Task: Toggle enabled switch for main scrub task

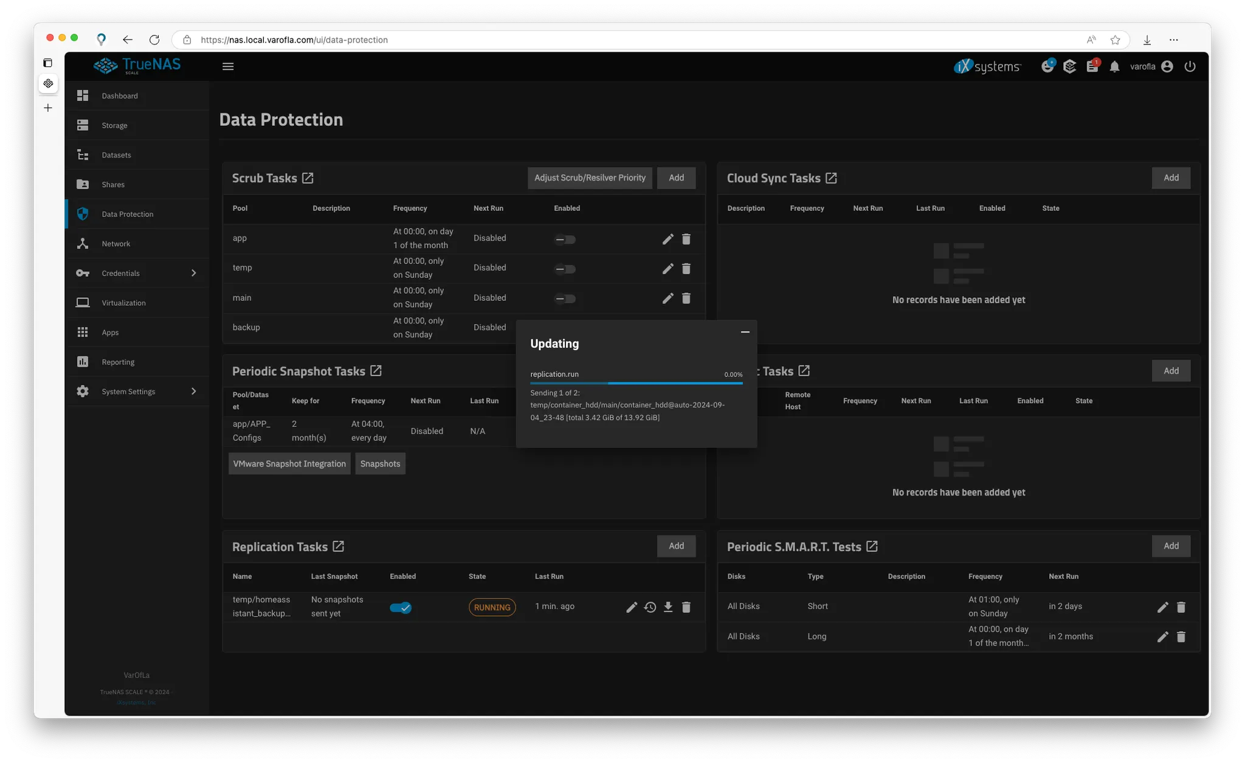Action: pyautogui.click(x=565, y=299)
